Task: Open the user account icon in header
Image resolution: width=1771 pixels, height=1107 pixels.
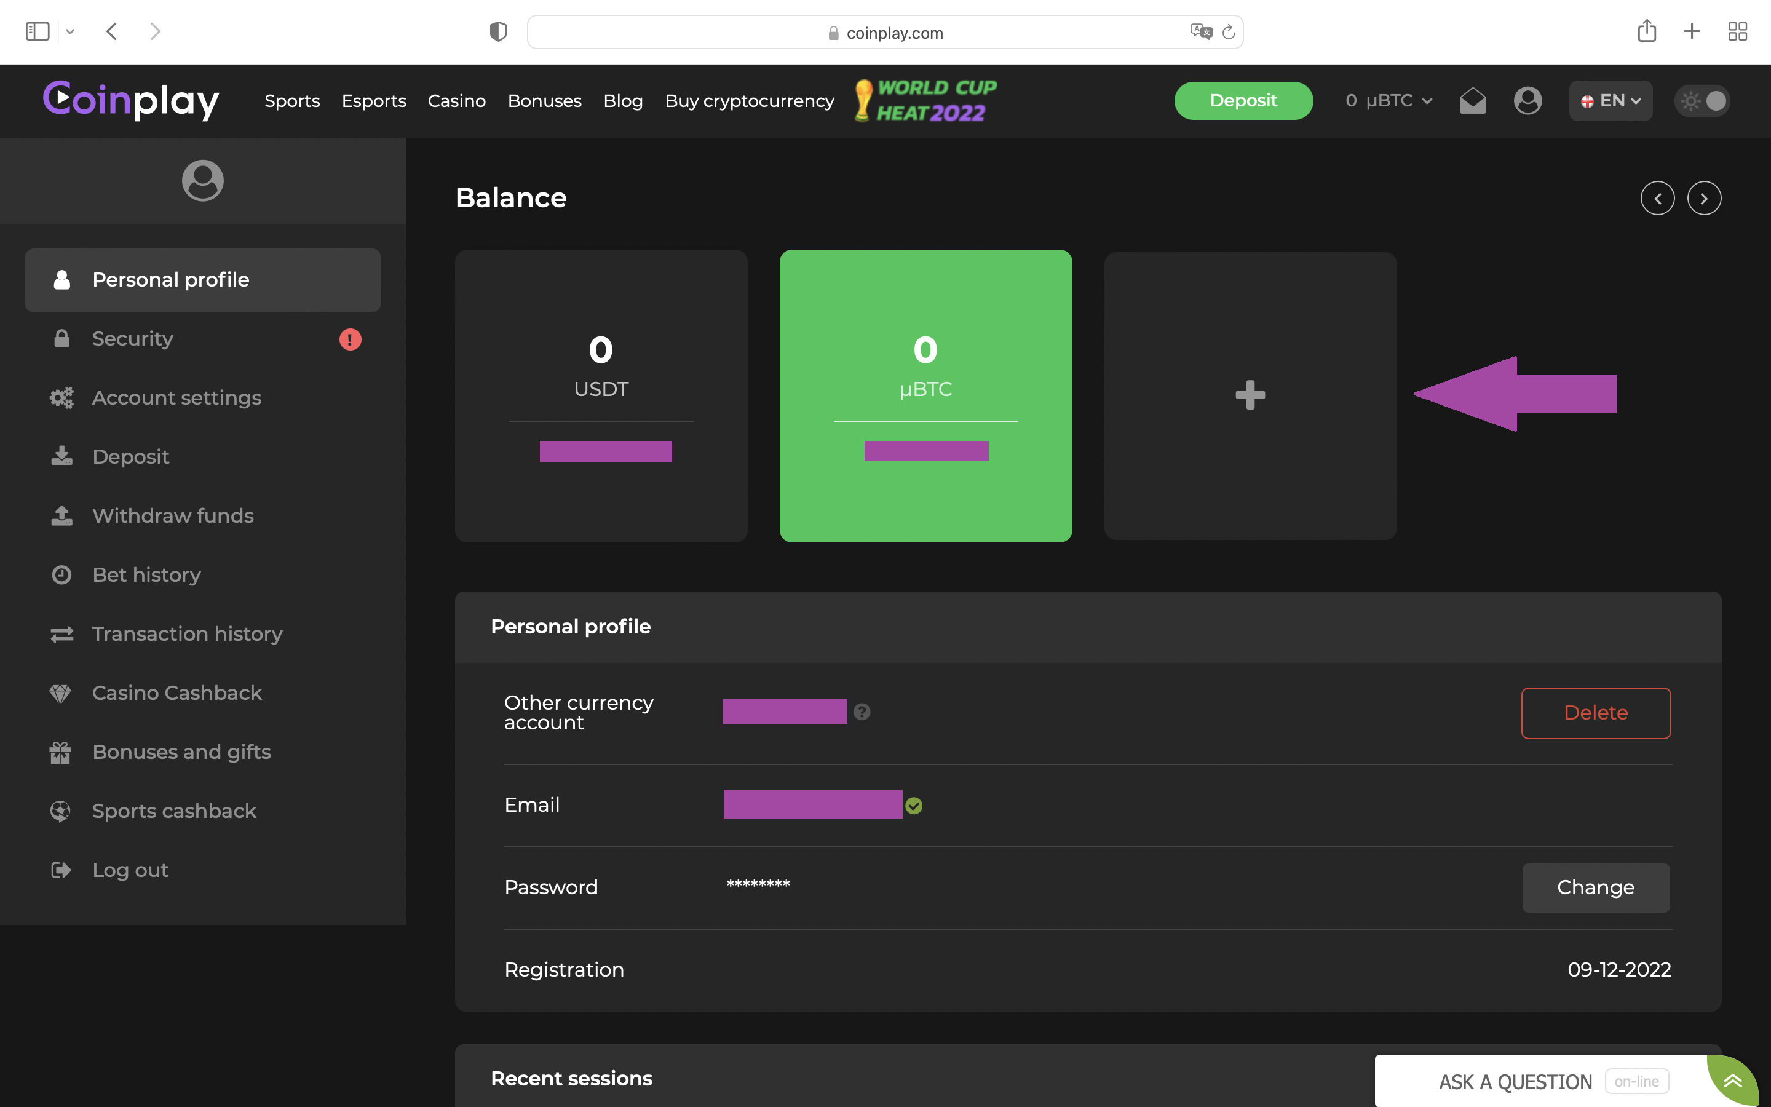Action: (x=1527, y=100)
